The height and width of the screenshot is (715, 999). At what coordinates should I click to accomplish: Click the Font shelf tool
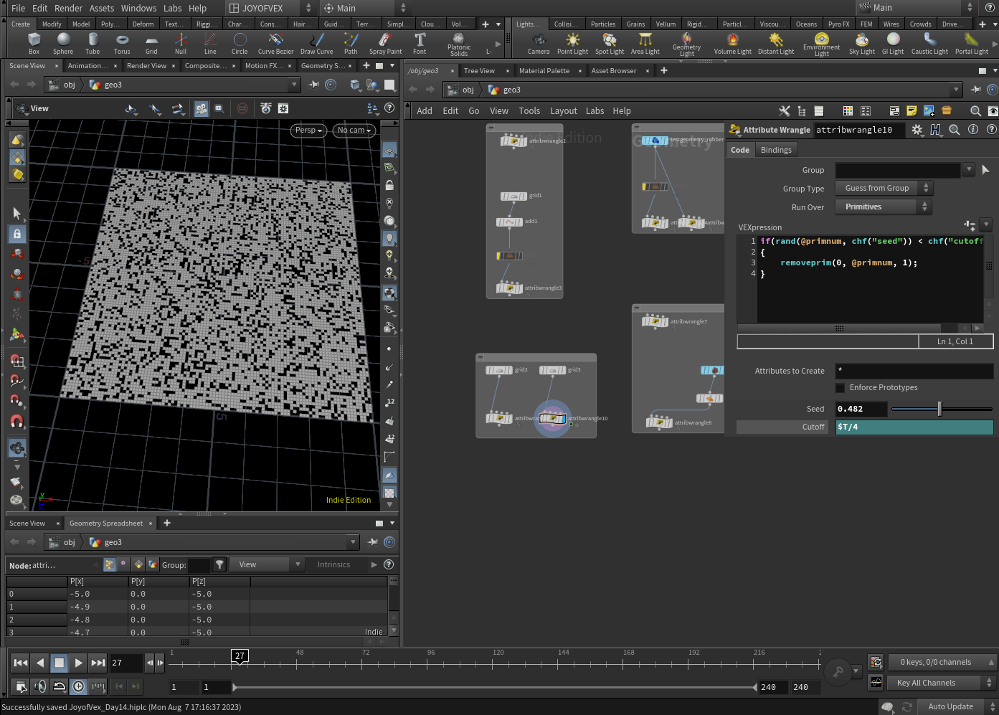tap(420, 43)
